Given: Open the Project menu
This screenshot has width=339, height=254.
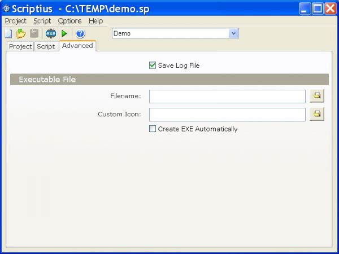Looking at the screenshot, I should pos(15,21).
